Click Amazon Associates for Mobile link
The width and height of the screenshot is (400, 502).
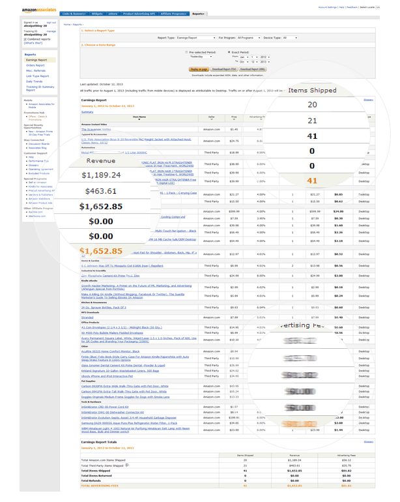tap(42, 106)
